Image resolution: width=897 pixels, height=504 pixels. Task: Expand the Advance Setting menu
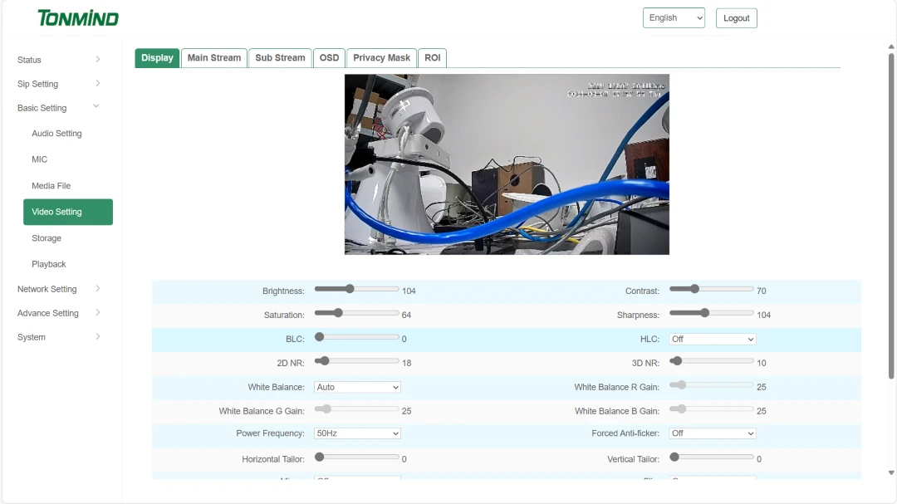click(59, 313)
